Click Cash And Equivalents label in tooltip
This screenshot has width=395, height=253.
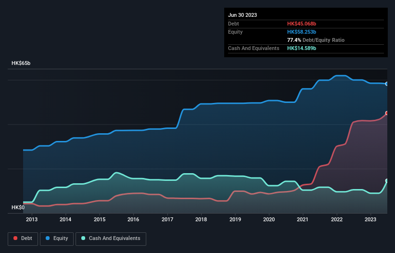(254, 48)
